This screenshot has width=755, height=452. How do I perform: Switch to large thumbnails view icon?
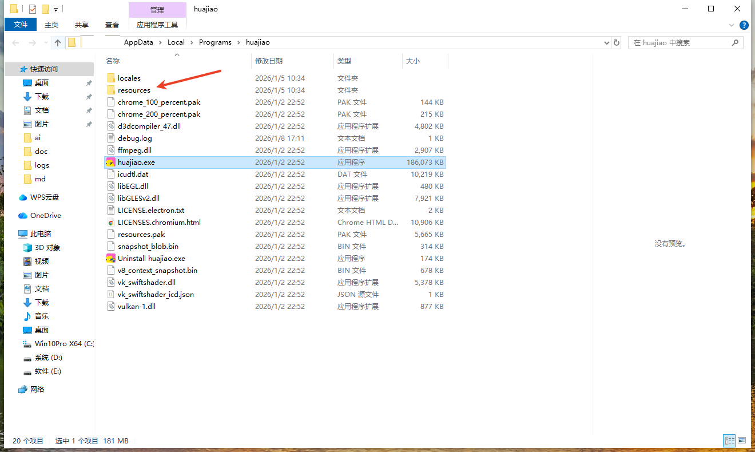[x=742, y=441]
